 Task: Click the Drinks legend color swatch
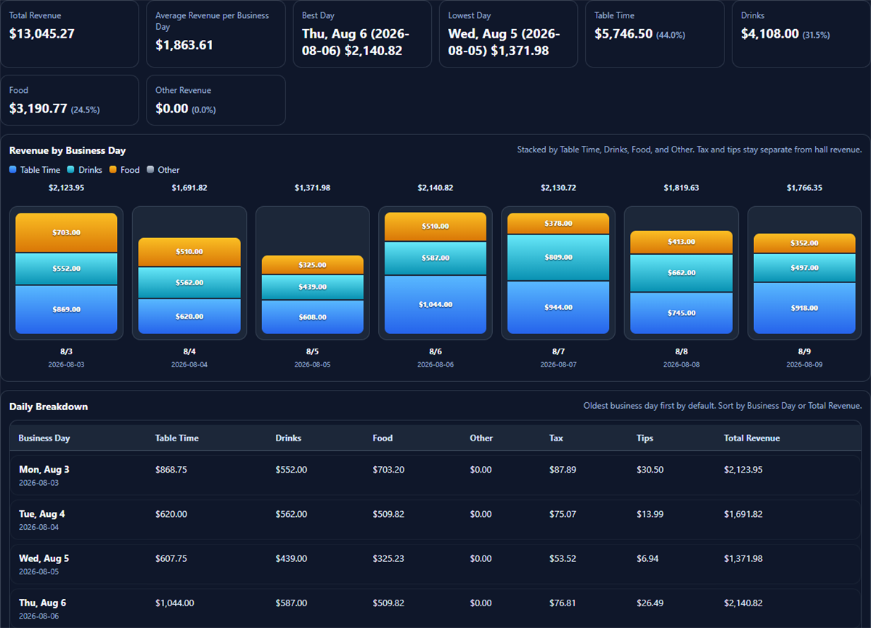[71, 170]
